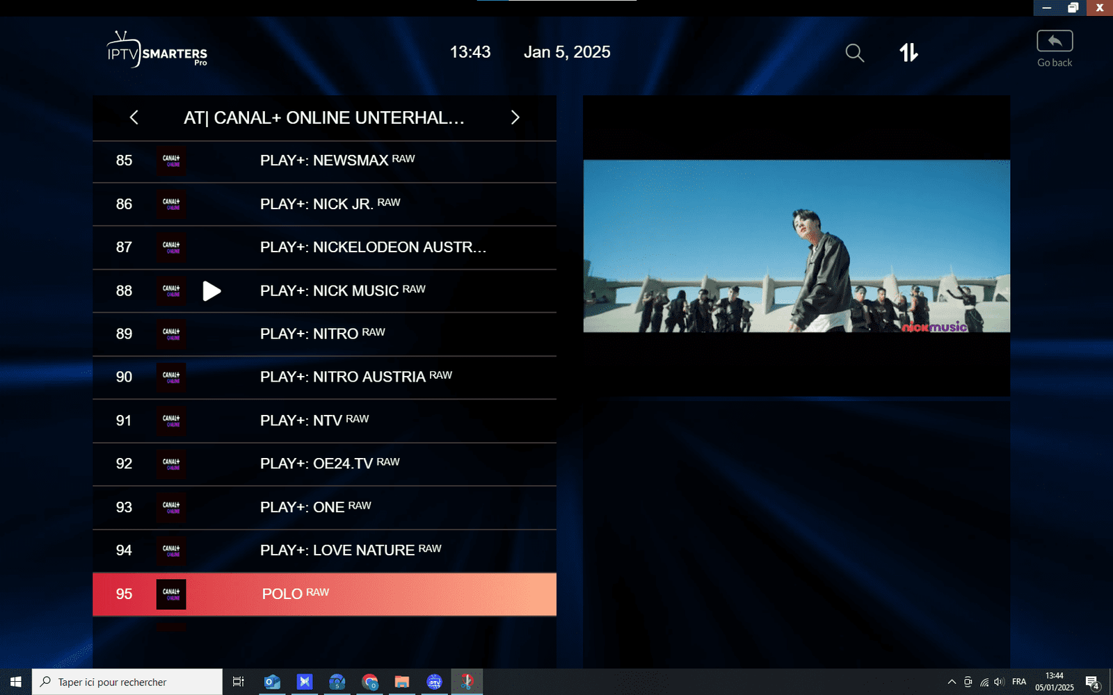This screenshot has width=1113, height=695.
Task: Click the volume speaker tray icon
Action: coord(1000,682)
